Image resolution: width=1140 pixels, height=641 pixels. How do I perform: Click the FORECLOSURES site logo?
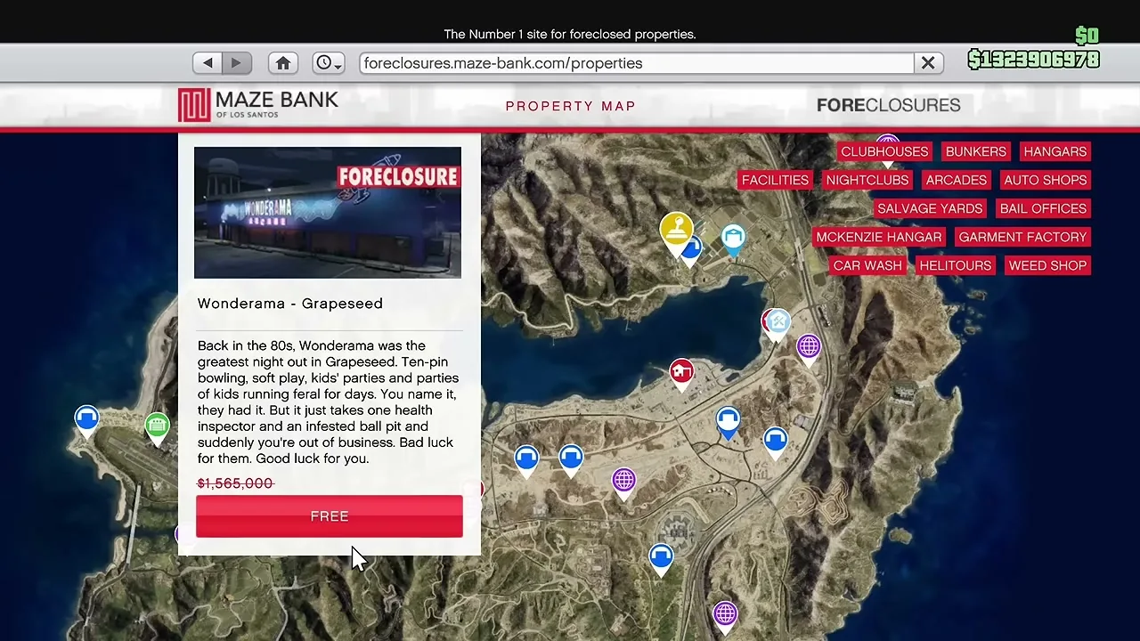coord(888,105)
